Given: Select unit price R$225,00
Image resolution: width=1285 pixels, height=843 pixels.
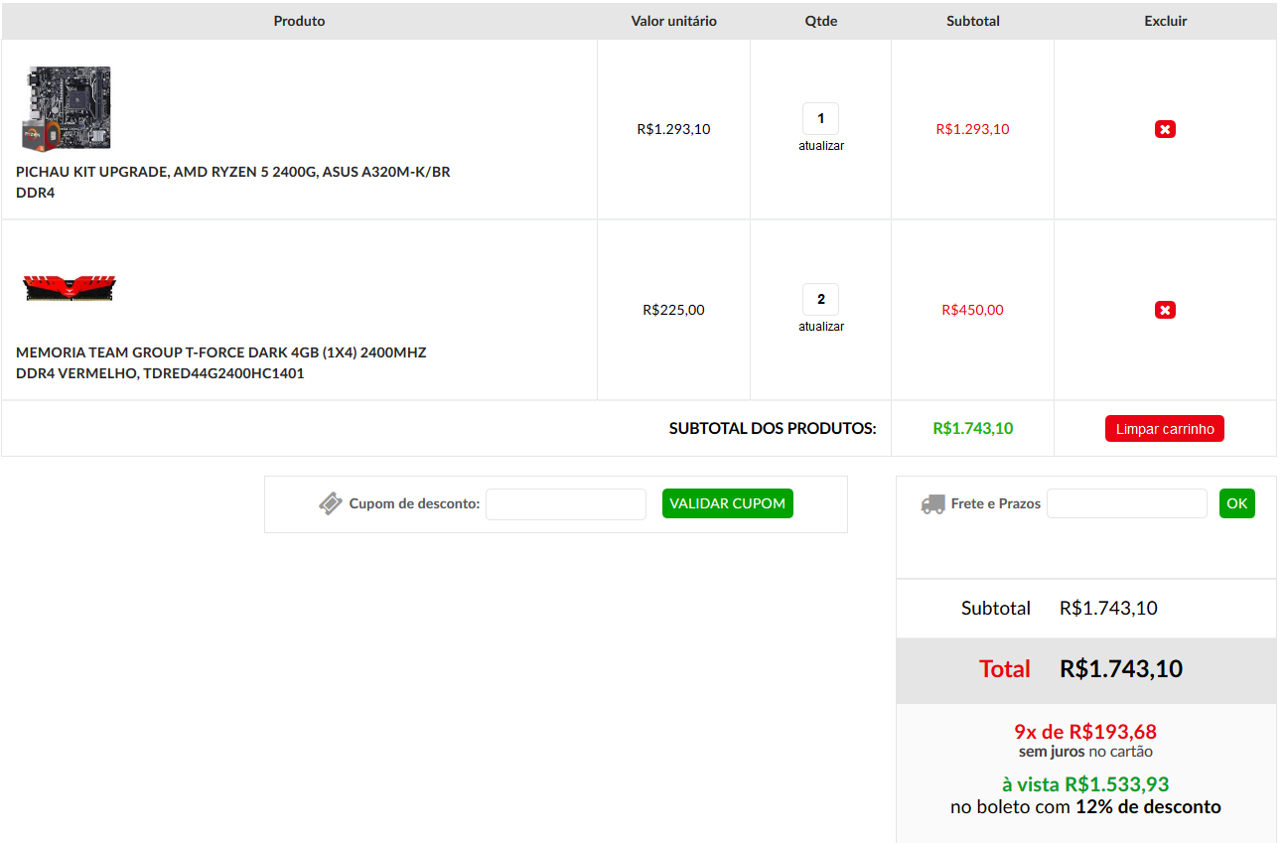Looking at the screenshot, I should click(x=673, y=310).
